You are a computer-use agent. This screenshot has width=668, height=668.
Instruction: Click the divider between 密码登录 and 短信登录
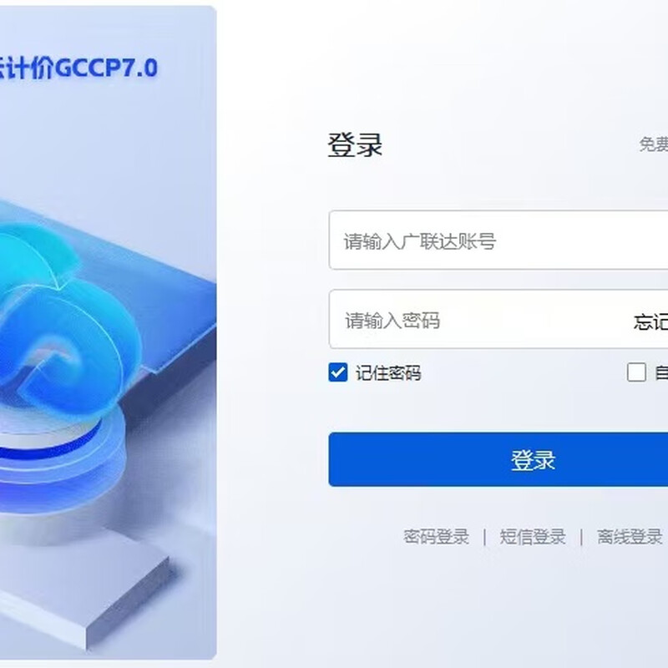point(485,537)
